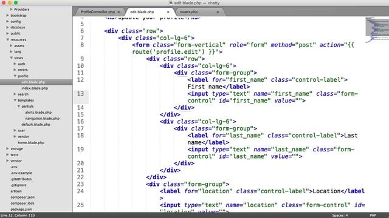Expand the bootstrap folder arrow

7,15
